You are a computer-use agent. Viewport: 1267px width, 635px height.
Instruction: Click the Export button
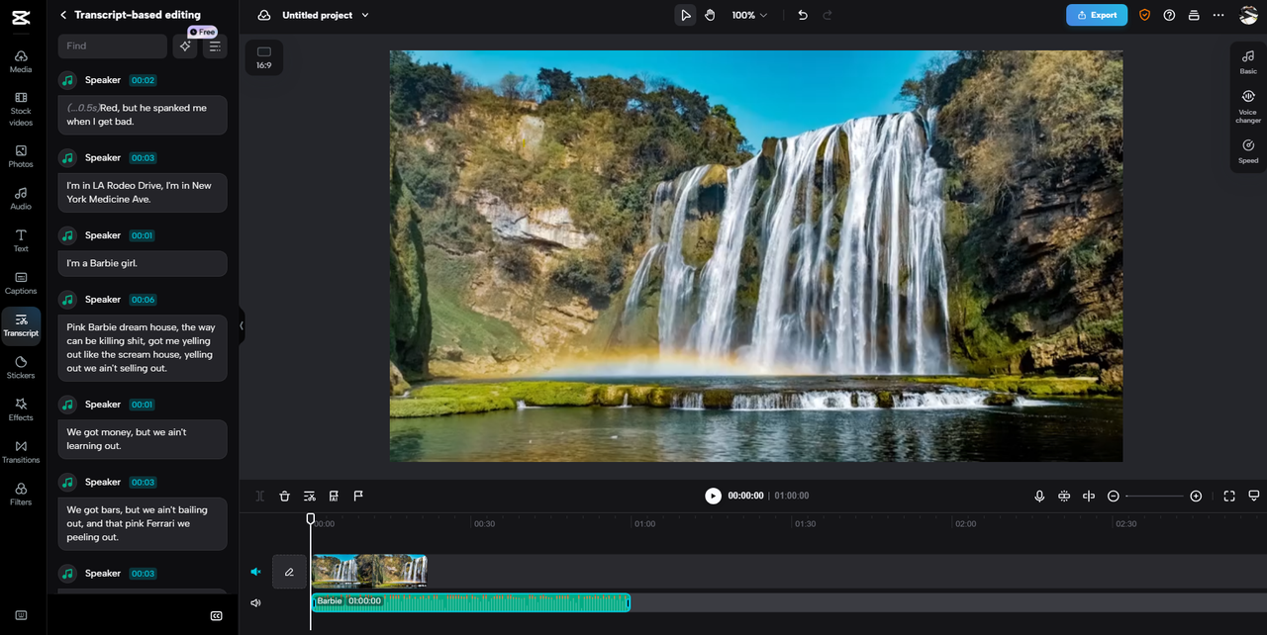point(1097,15)
